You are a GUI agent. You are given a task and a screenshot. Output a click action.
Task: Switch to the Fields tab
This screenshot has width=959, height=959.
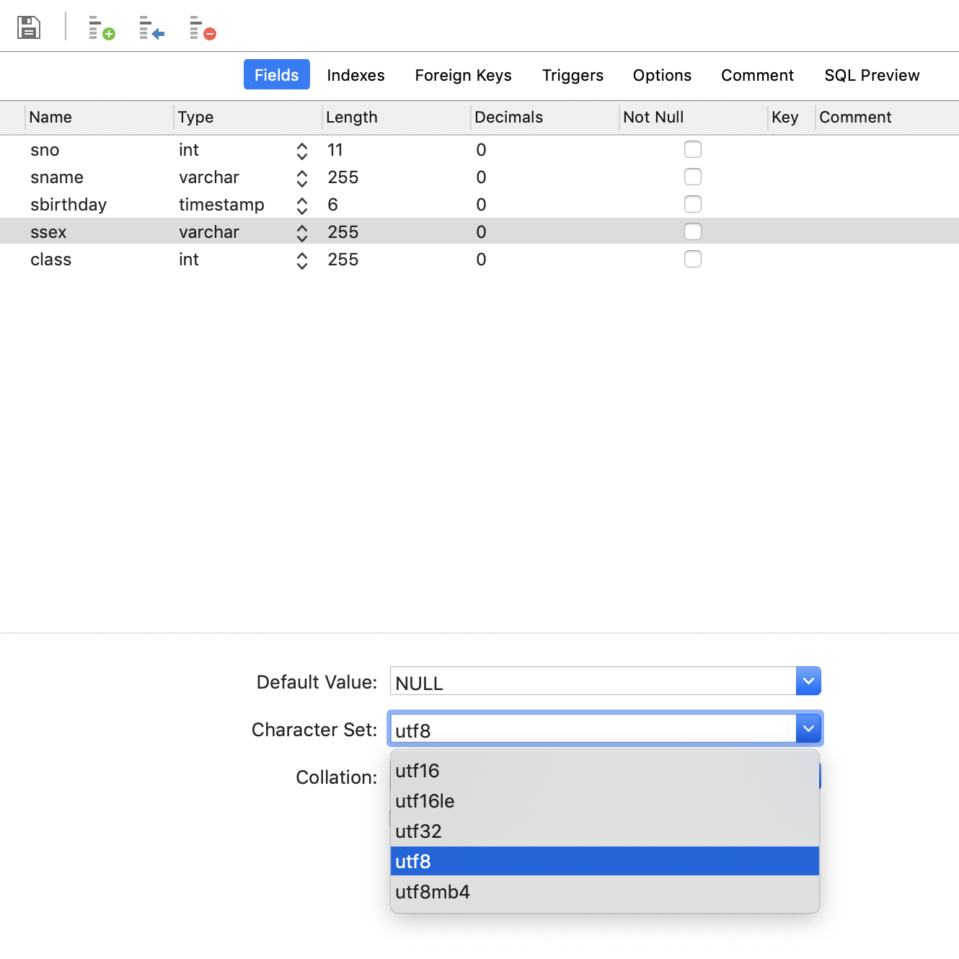(x=277, y=75)
